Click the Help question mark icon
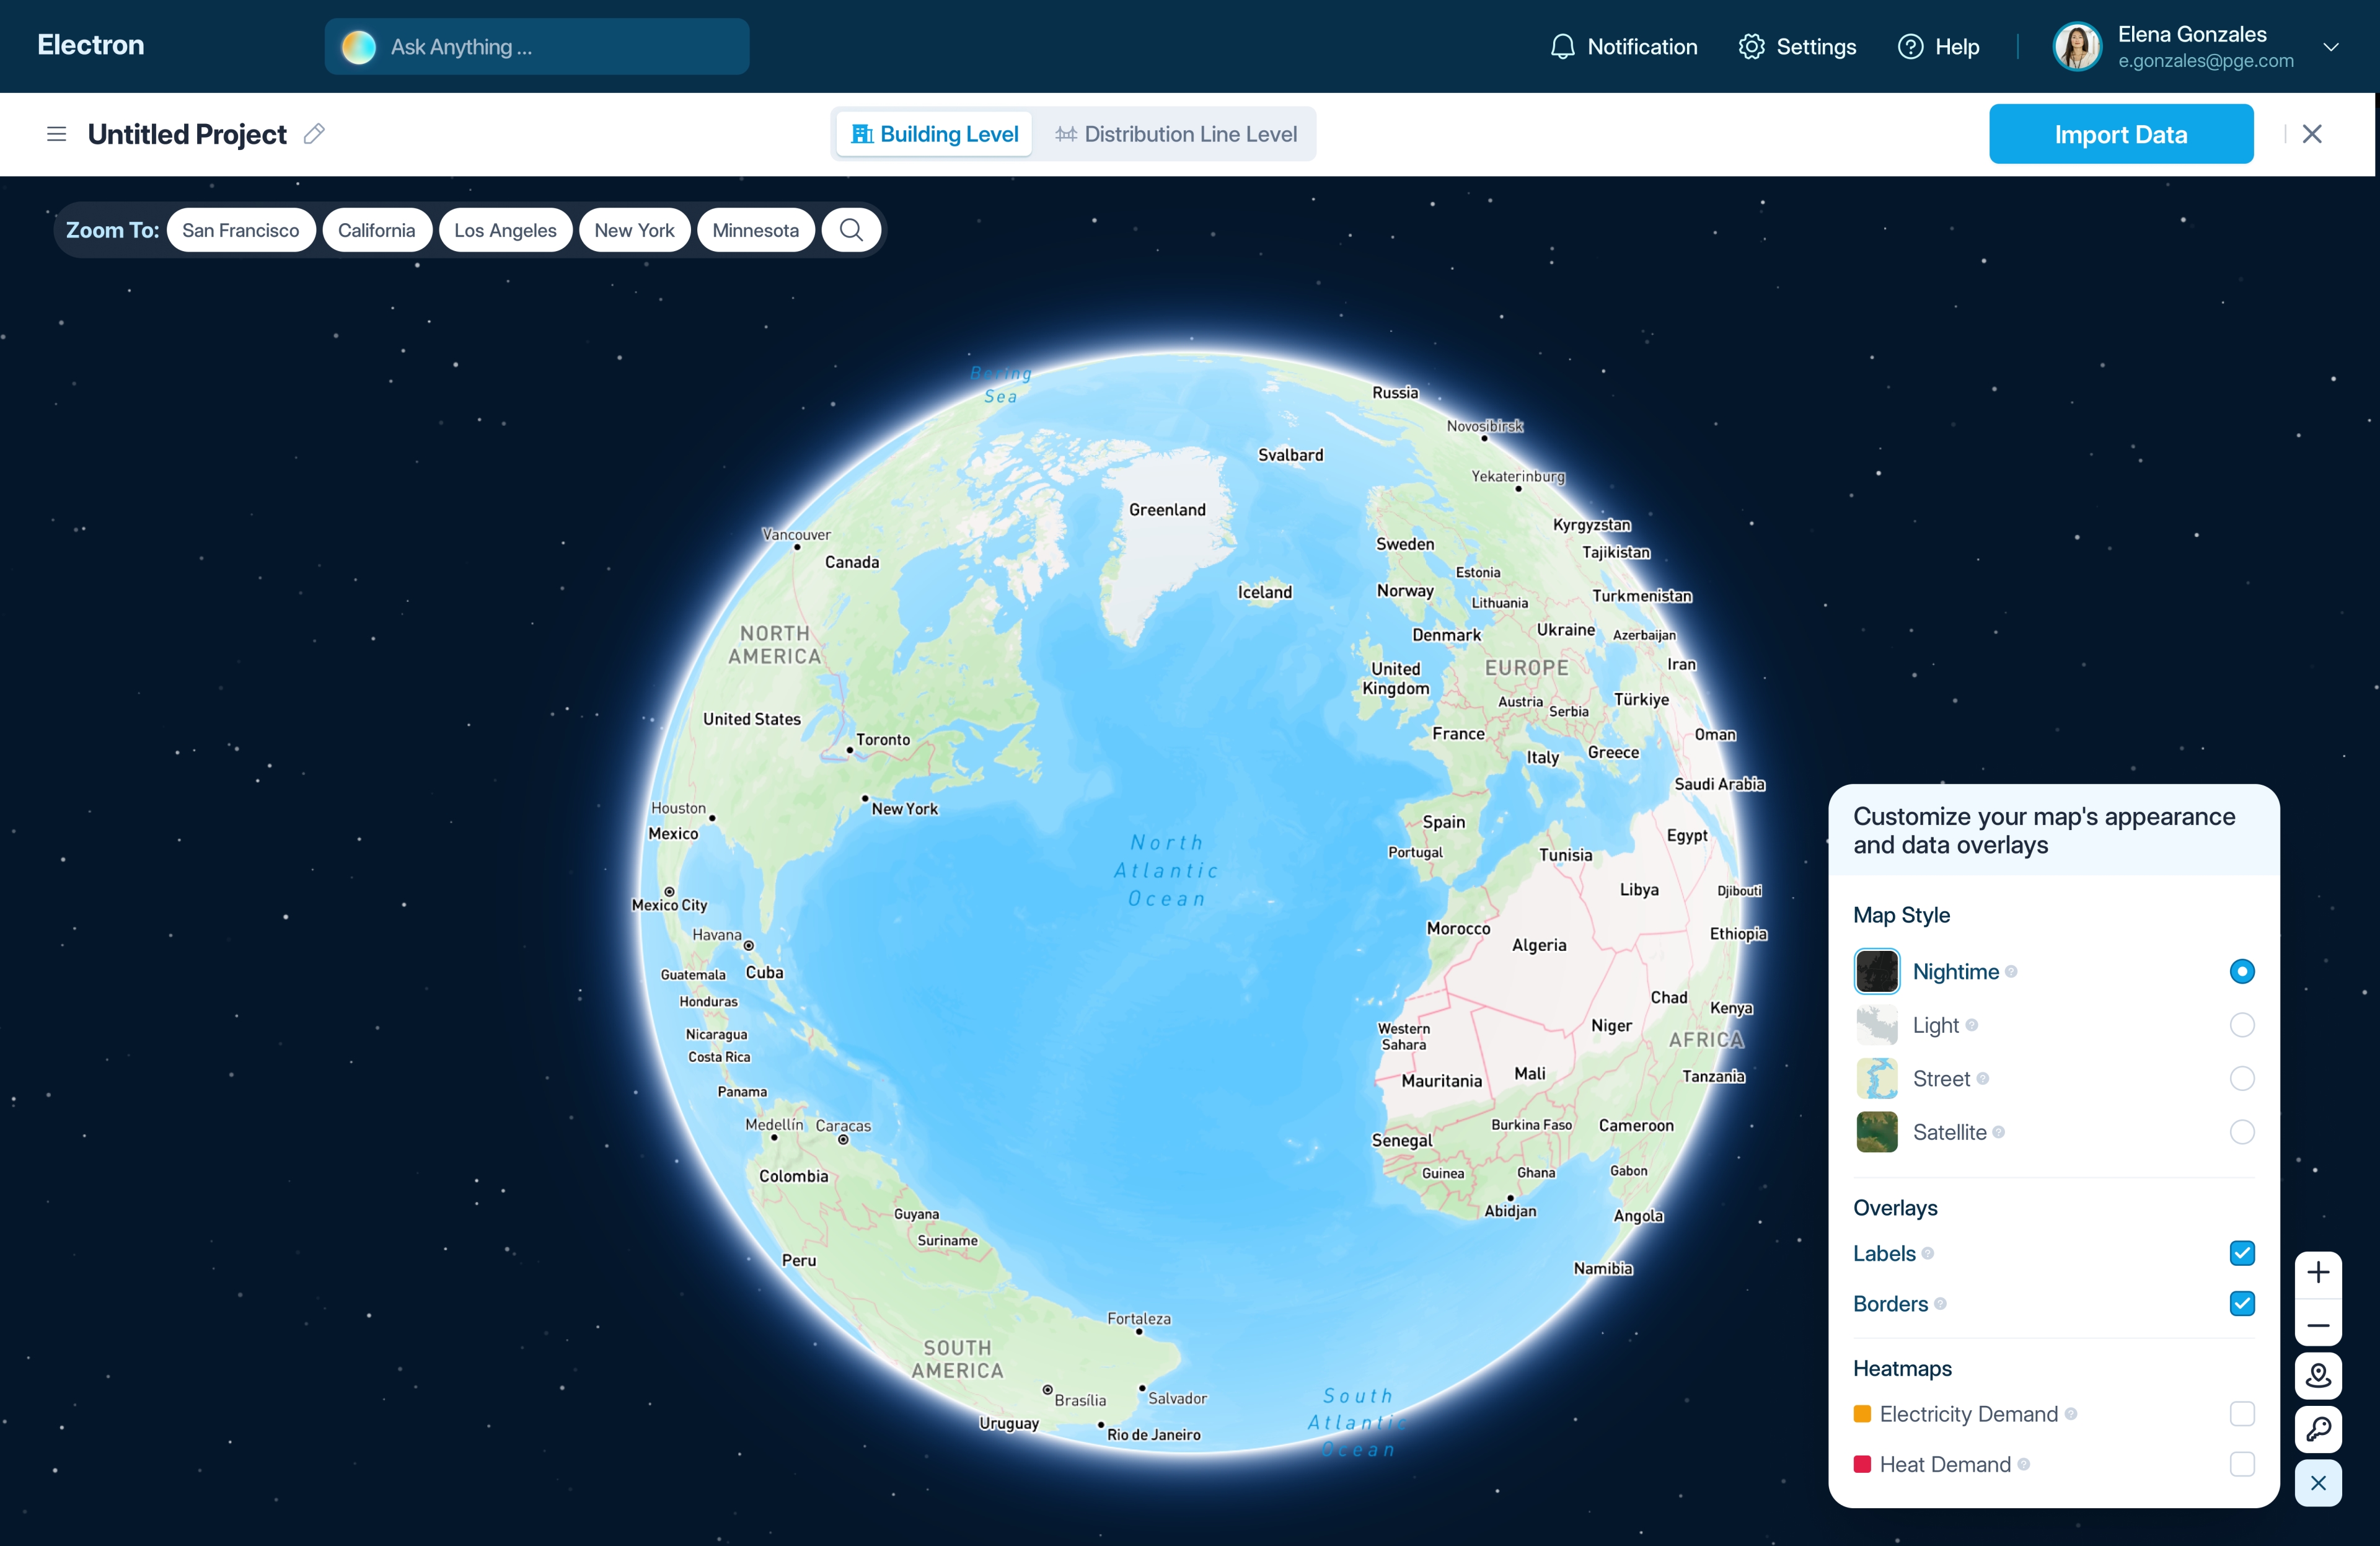Viewport: 2380px width, 1546px height. [x=1910, y=47]
